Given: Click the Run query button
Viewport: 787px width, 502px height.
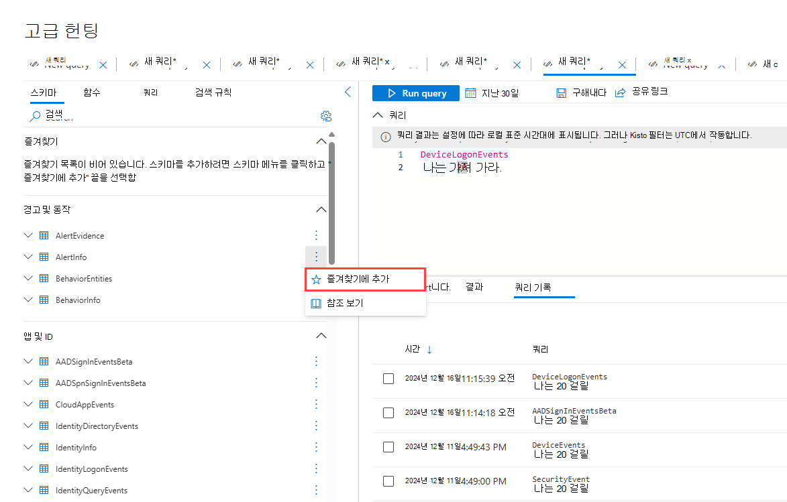Looking at the screenshot, I should click(415, 93).
